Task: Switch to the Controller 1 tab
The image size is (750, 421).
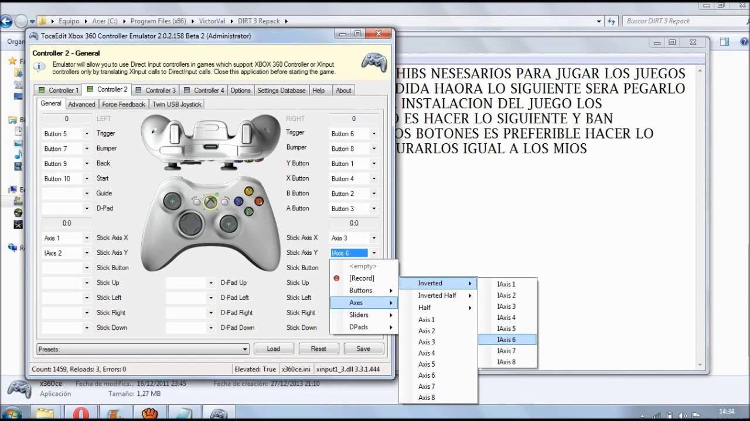Action: 57,90
